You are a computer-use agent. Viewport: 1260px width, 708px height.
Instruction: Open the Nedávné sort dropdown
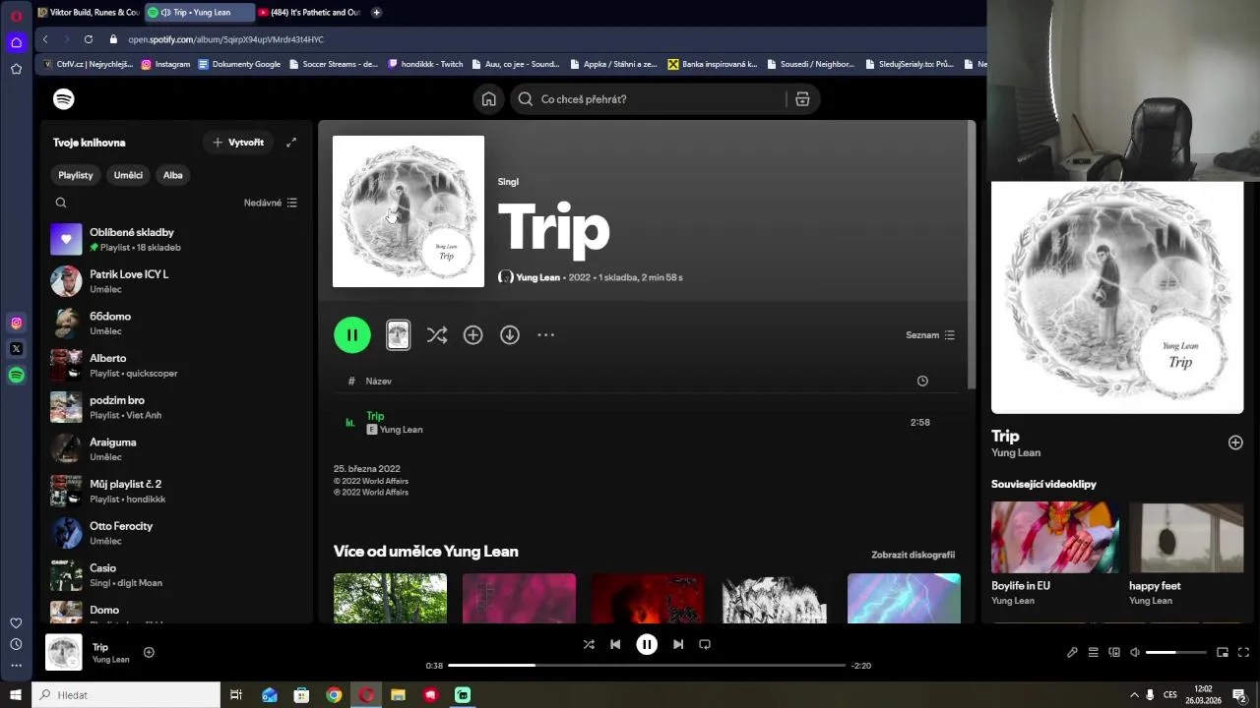pos(271,203)
